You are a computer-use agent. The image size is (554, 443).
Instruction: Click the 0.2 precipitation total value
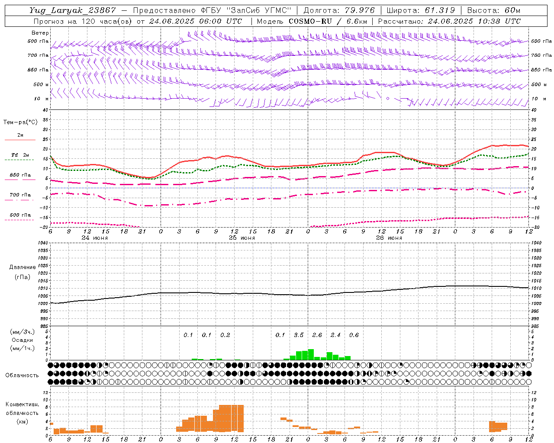[225, 335]
